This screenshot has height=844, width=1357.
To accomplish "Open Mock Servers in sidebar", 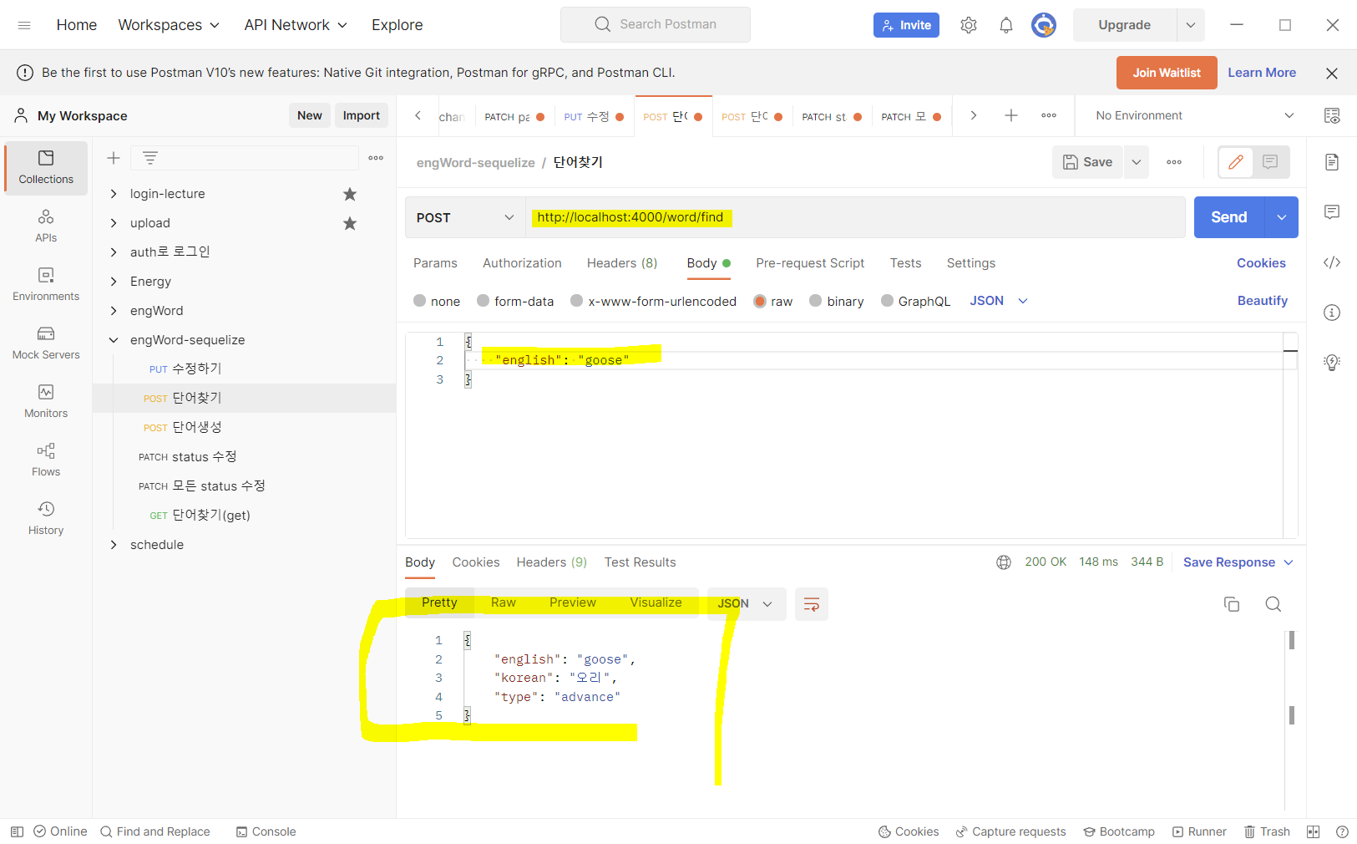I will (x=46, y=343).
